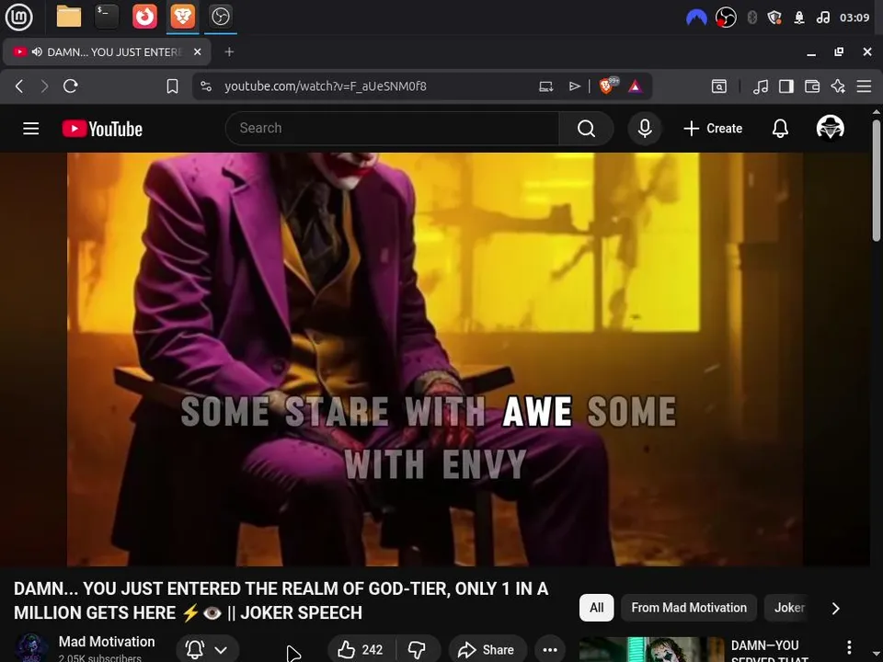This screenshot has height=662, width=883.
Task: Click the NordVPN tray icon
Action: (x=696, y=17)
